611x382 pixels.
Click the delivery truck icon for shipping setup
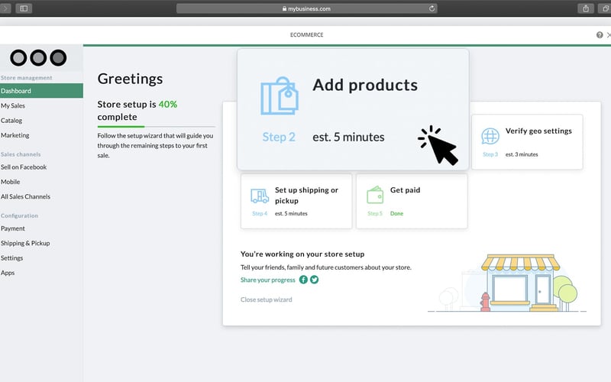260,196
